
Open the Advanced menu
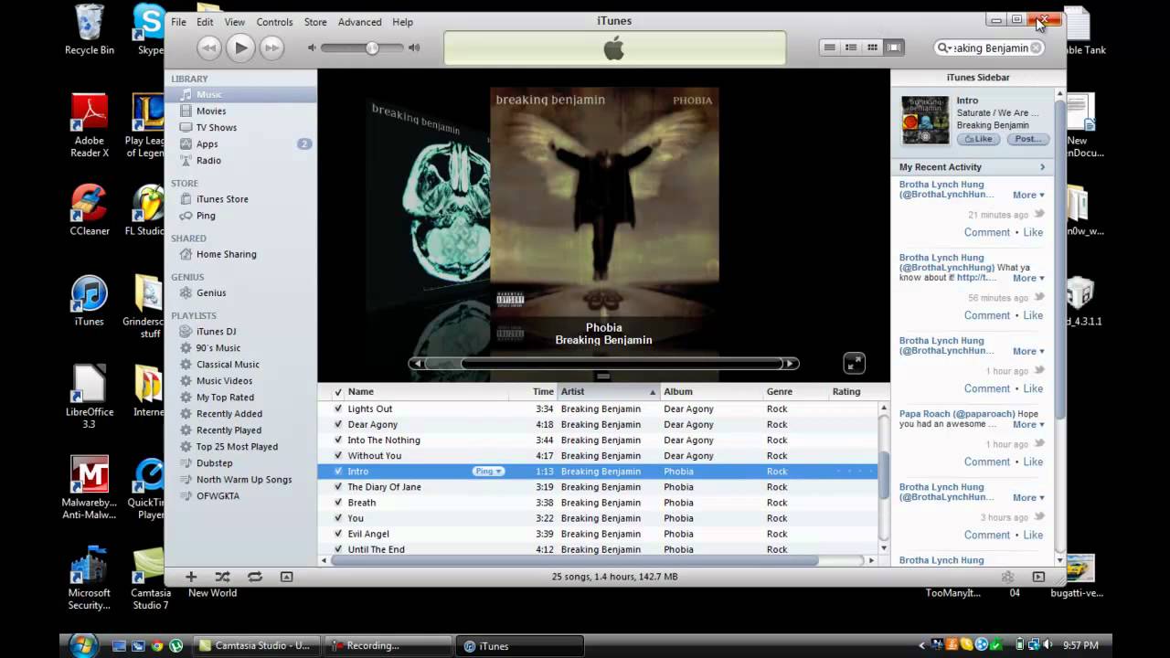click(360, 22)
